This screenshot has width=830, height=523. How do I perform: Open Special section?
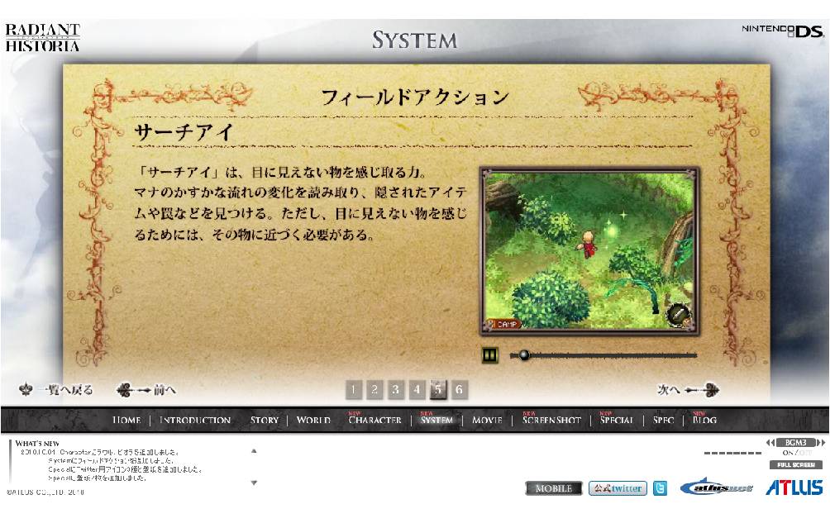coord(617,420)
